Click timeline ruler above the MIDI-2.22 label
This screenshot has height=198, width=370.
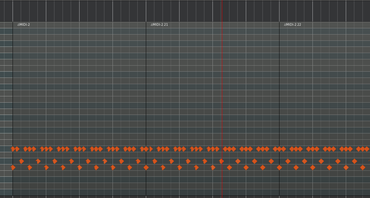click(292, 11)
